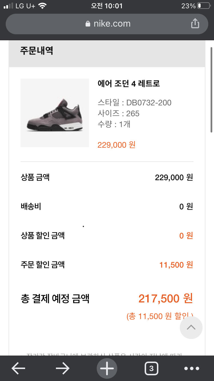This screenshot has height=381, width=214.
Task: Tap the 217,500 원 total payment amount
Action: click(165, 299)
